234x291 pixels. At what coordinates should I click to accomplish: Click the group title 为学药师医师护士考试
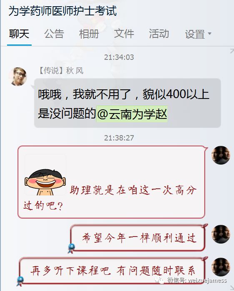tap(63, 11)
